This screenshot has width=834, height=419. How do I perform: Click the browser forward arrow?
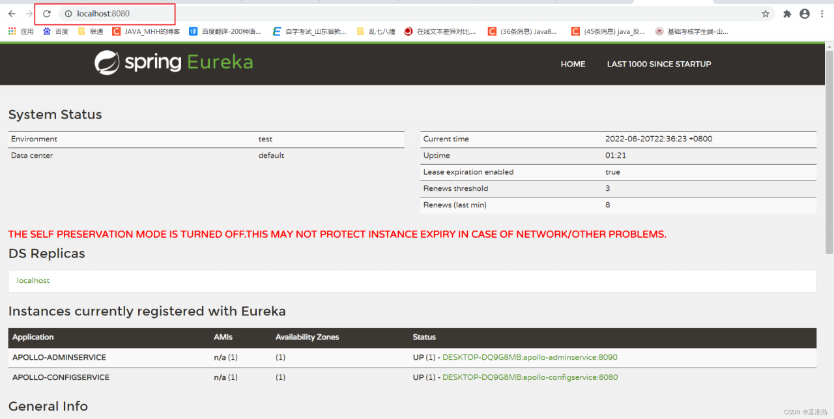29,14
